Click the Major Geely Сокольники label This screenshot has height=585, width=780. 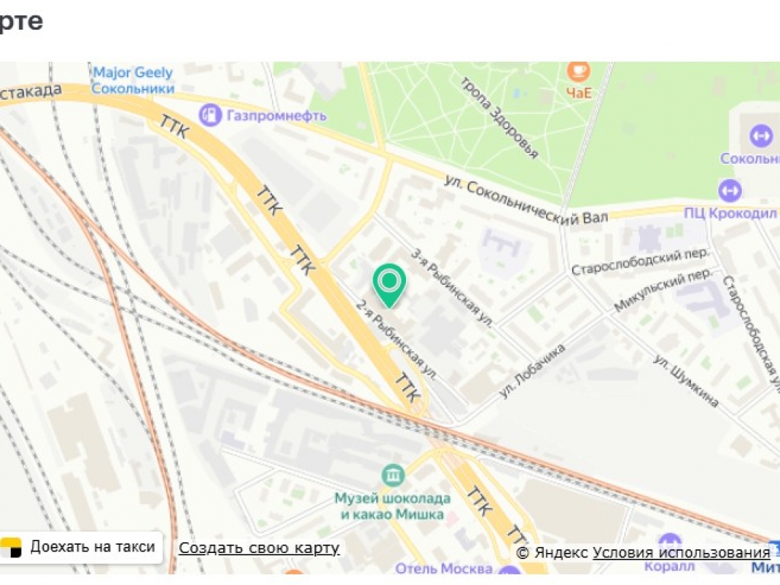(133, 80)
